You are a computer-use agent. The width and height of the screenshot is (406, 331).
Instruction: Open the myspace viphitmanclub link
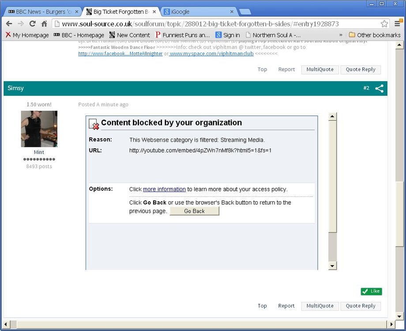pyautogui.click(x=211, y=53)
